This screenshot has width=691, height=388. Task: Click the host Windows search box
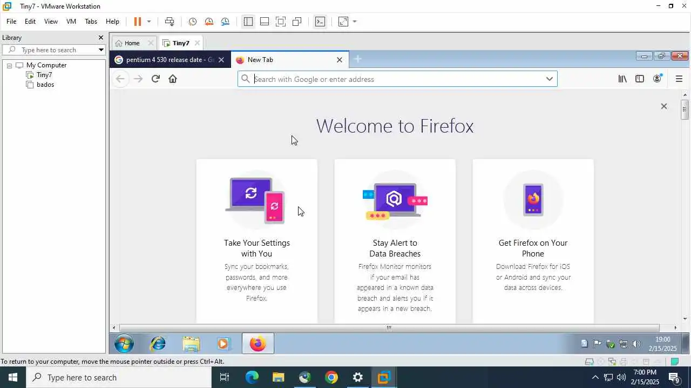119,377
